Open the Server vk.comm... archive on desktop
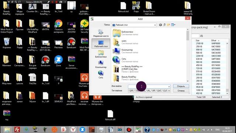The height and width of the screenshot is (133, 236). (x=72, y=62)
